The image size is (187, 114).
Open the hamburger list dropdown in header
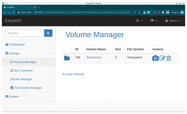pos(139,21)
